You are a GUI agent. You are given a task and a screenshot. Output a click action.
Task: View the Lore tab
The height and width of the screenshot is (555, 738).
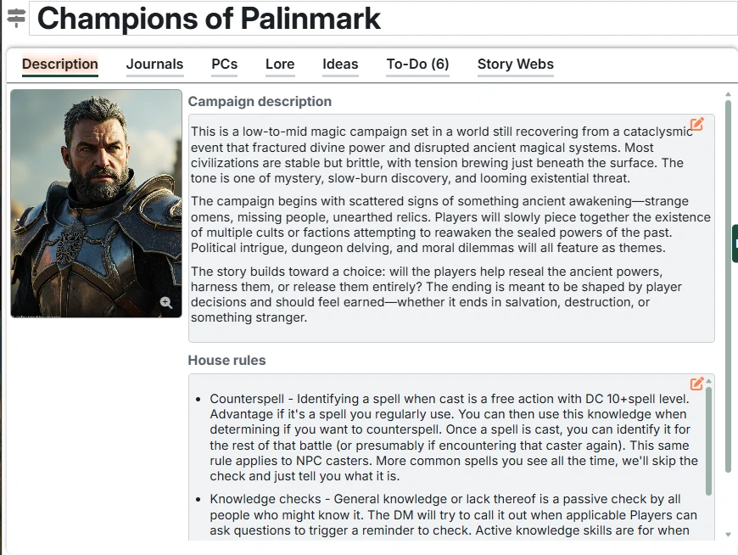tap(280, 64)
